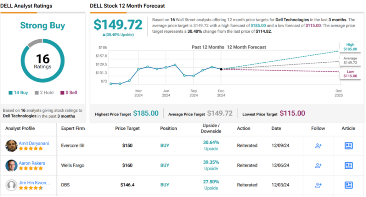Click the Expert Firm column header
Image resolution: width=366 pixels, height=197 pixels.
(x=73, y=129)
